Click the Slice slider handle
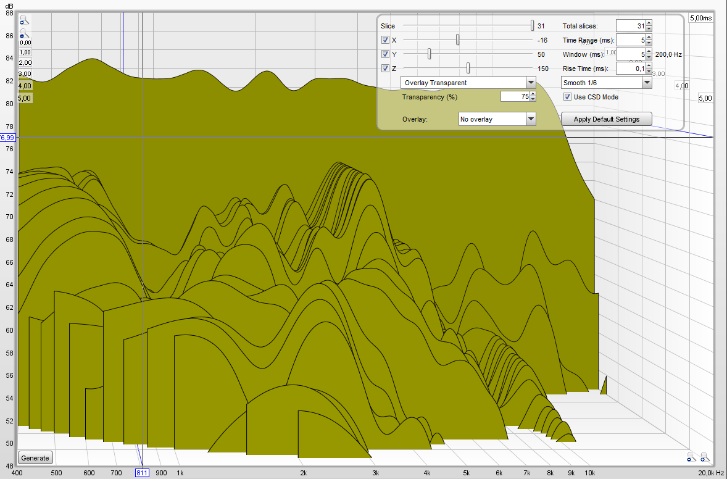 pos(532,26)
